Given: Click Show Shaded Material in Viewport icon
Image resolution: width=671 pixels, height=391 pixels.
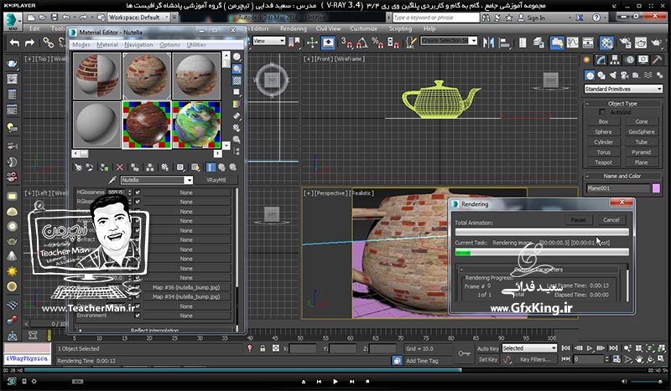Looking at the screenshot, I should tap(195, 167).
